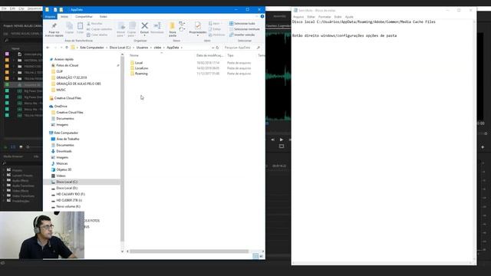491x276 pixels.
Task: Click Colar atalho in ribbon
Action: (97, 34)
